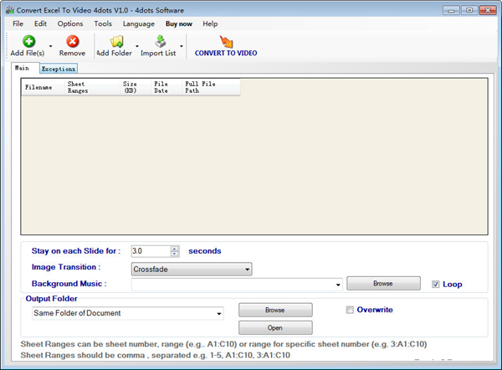Viewport: 502px width, 370px height.
Task: Click Browse button for Background Music
Action: [x=382, y=284]
